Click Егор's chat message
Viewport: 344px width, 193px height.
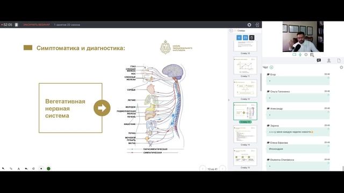pyautogui.click(x=298, y=81)
